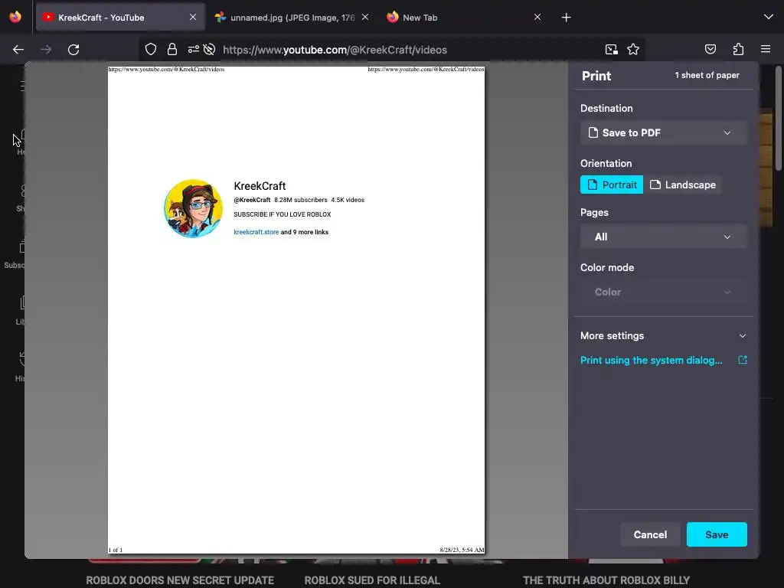Open the Destination Save to PDF dropdown

pyautogui.click(x=664, y=133)
